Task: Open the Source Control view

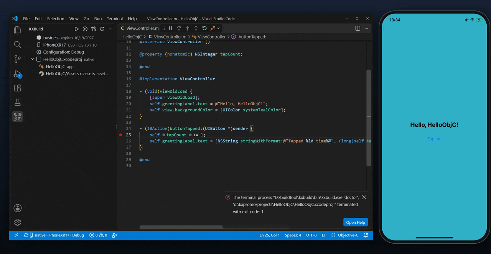Action: pos(17,59)
